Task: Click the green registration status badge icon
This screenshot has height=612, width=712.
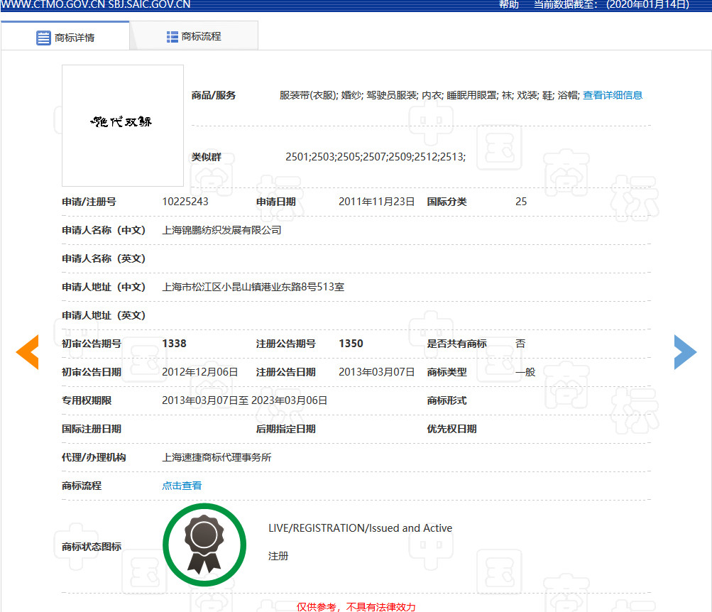Action: [204, 545]
